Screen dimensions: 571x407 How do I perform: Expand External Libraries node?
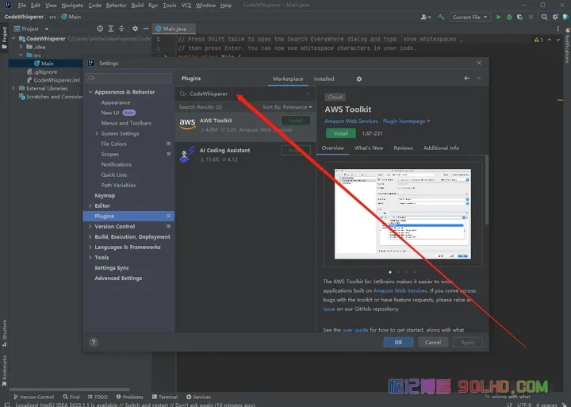point(13,88)
